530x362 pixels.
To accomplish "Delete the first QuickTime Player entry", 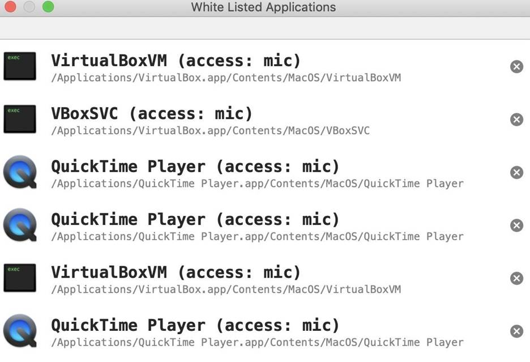I will point(516,172).
